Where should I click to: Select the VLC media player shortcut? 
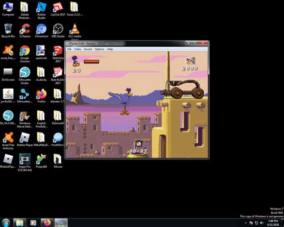click(x=74, y=32)
